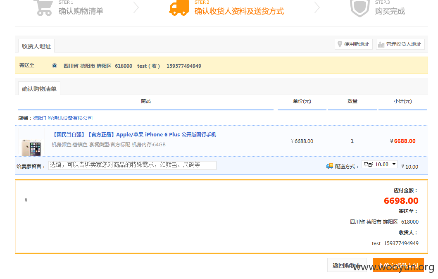Click the phone number 159377494949 in address row
This screenshot has height=279, width=438.
pyautogui.click(x=184, y=66)
